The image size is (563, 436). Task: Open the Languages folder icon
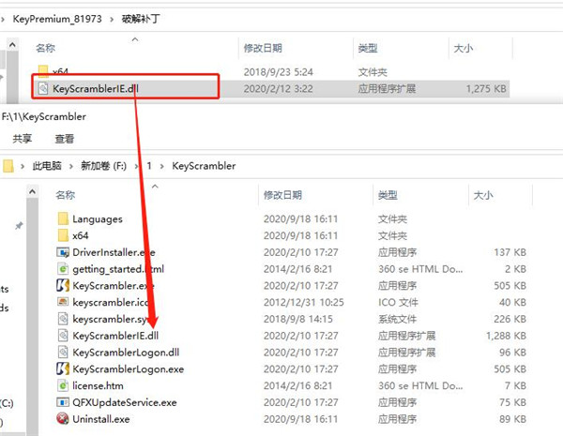click(x=63, y=218)
